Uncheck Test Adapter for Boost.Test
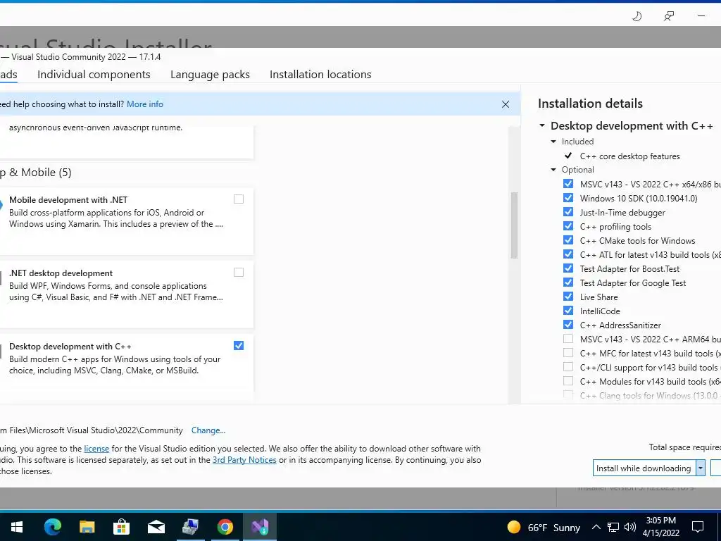Screen dimensions: 721x541 tap(568, 268)
